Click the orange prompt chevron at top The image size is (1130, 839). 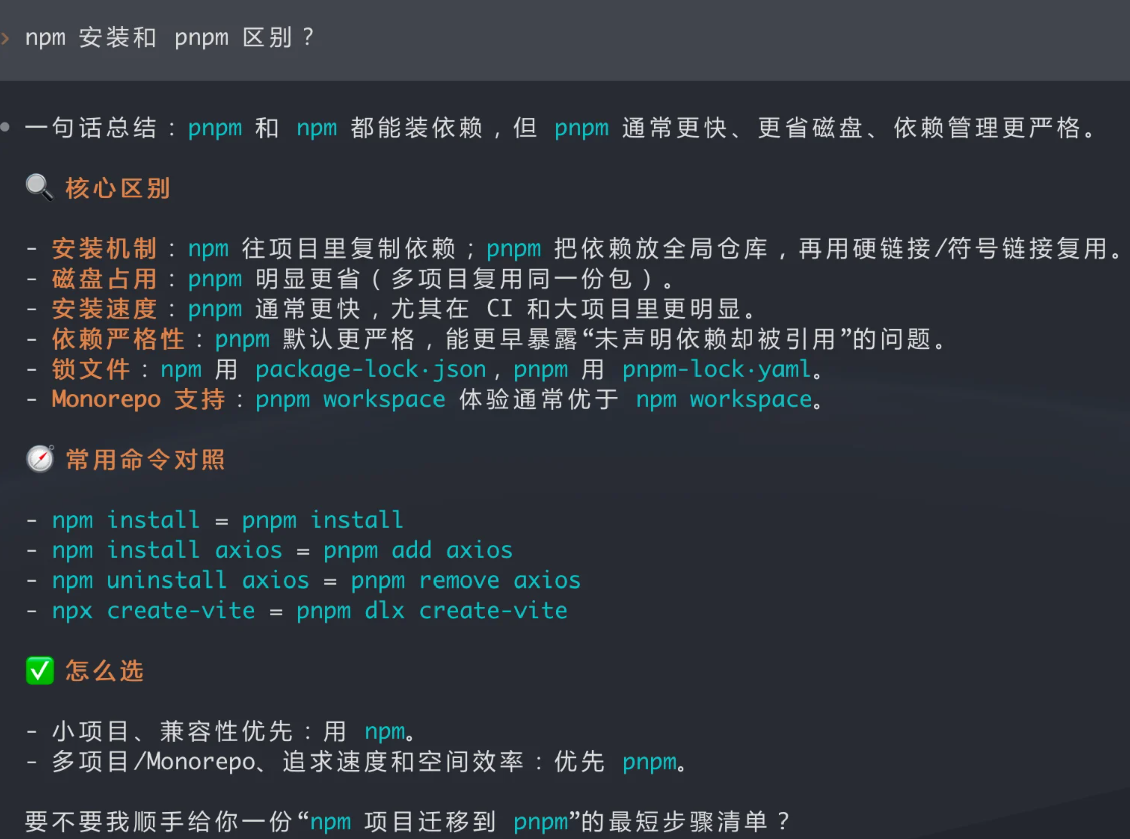click(5, 38)
